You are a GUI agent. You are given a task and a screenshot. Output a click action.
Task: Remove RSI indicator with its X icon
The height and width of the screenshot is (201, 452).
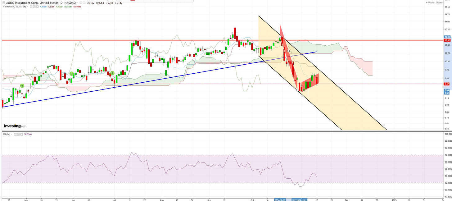[21, 134]
